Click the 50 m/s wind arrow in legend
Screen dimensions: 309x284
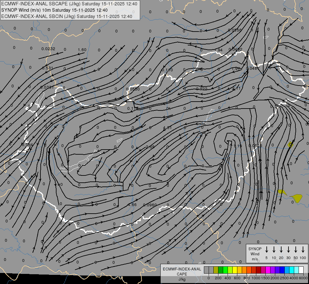[295, 250]
